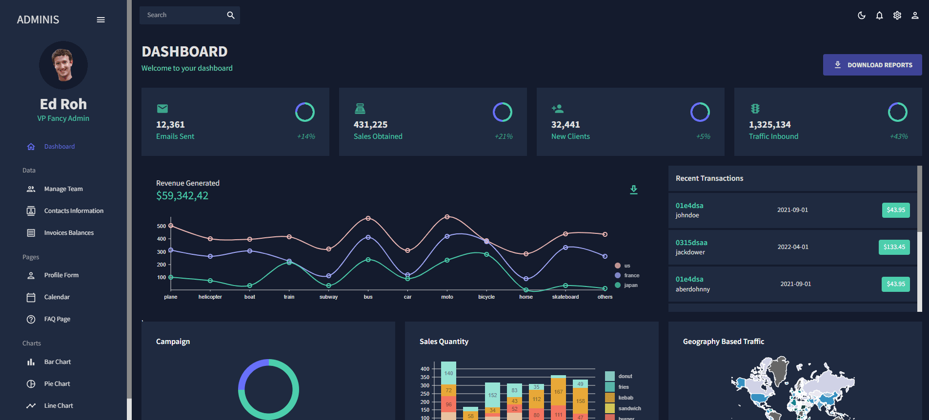Open Pie Chart page

[x=57, y=384]
